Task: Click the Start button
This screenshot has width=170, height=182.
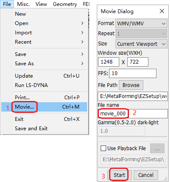Action: pyautogui.click(x=119, y=175)
